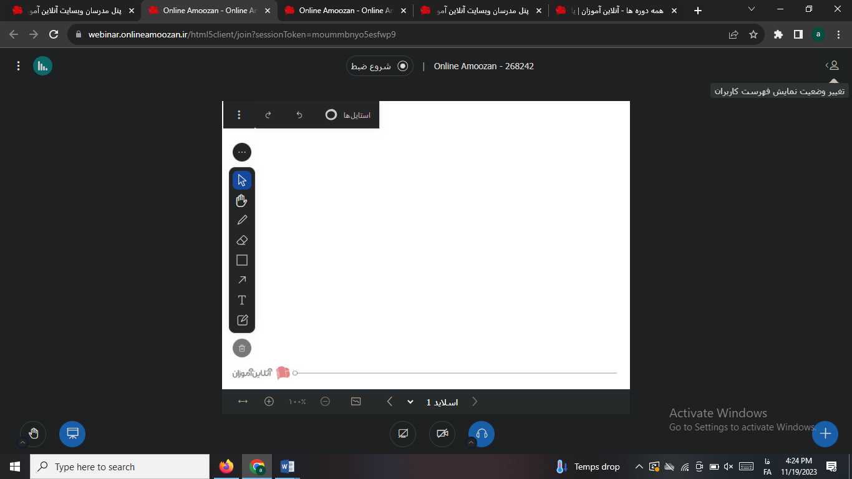Click the trash delete icon

pyautogui.click(x=242, y=348)
